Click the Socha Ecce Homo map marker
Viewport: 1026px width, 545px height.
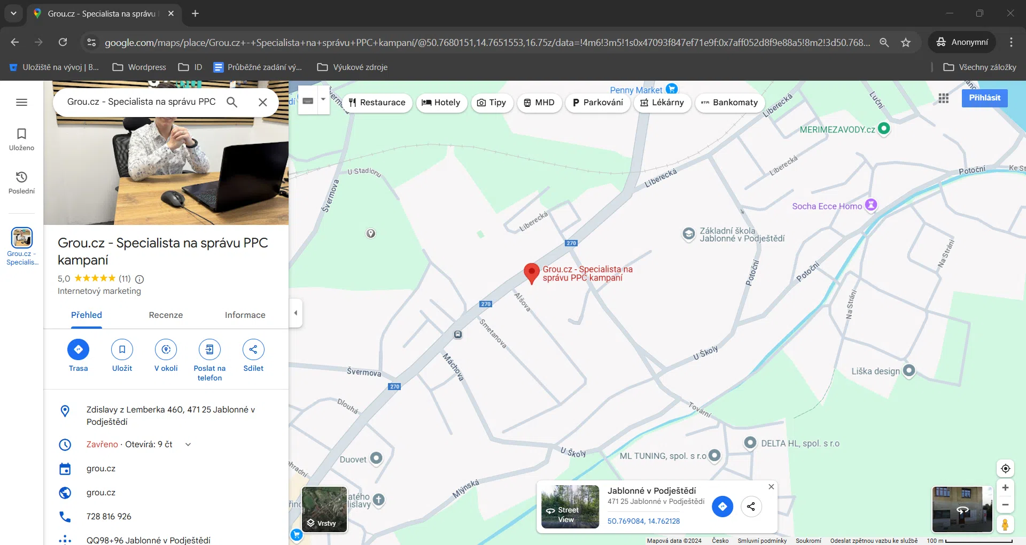(871, 205)
